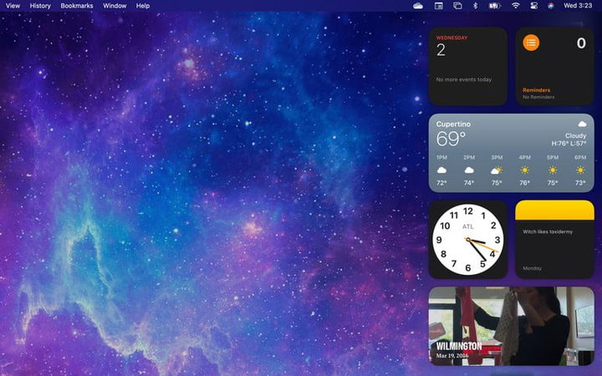Click the H:76° L:57° reading
The image size is (602, 376).
(x=569, y=143)
